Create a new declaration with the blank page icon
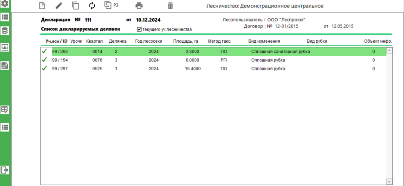This screenshot has width=404, height=186. (42, 6)
